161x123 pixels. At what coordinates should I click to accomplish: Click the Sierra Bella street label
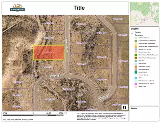click(x=56, y=76)
